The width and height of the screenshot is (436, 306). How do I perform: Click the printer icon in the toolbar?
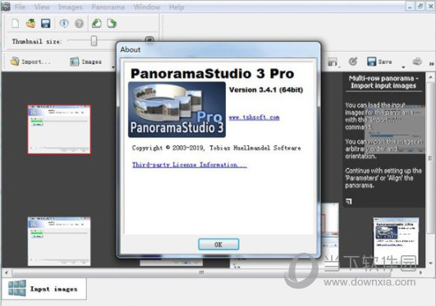pyautogui.click(x=417, y=62)
